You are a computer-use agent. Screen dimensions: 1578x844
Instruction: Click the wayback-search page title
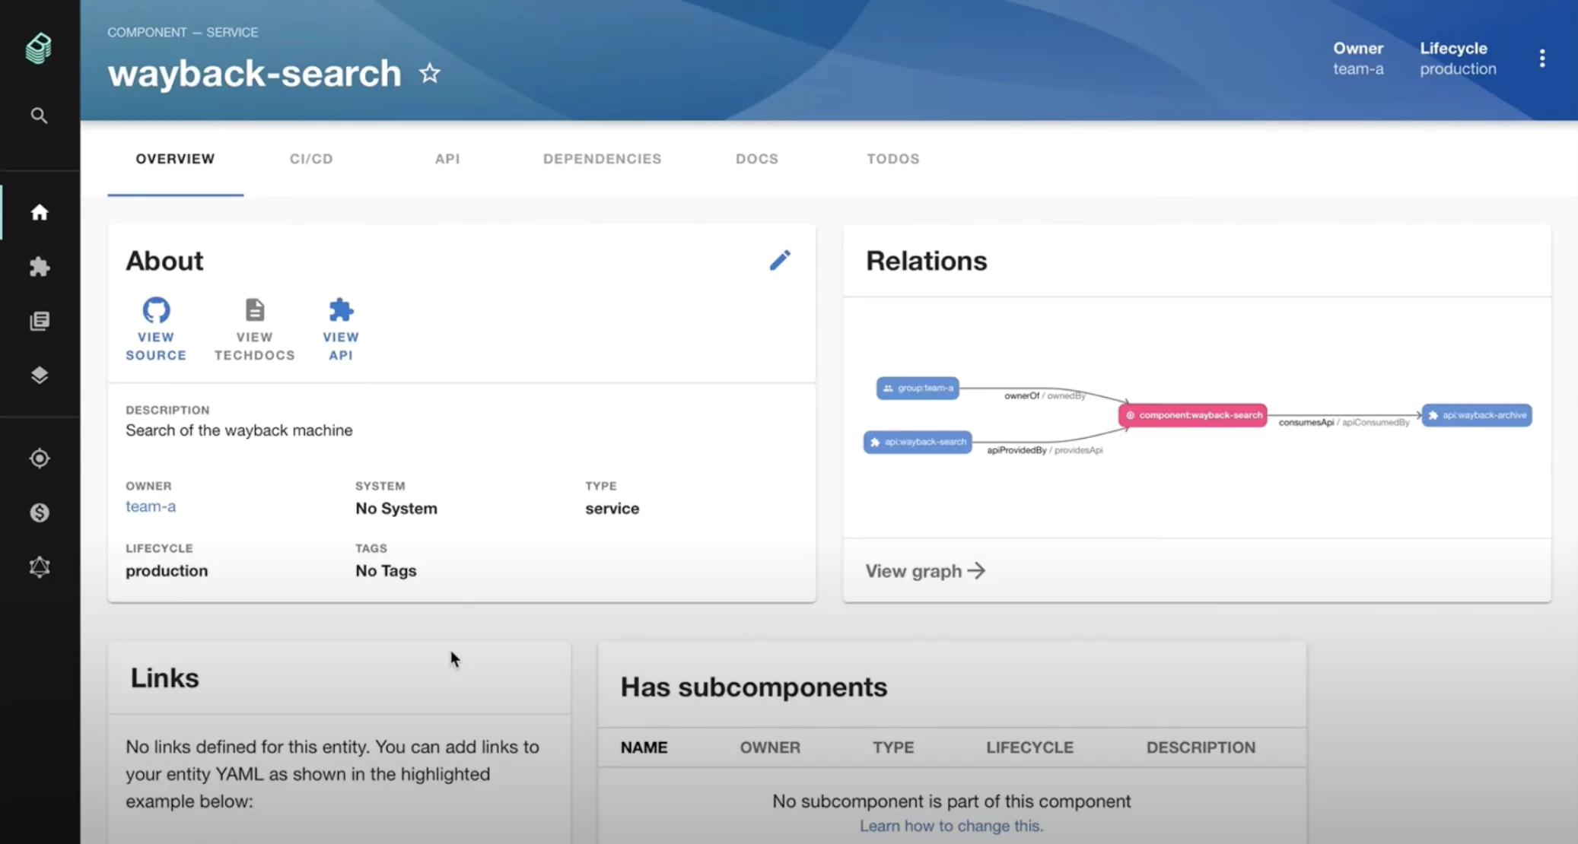click(254, 73)
